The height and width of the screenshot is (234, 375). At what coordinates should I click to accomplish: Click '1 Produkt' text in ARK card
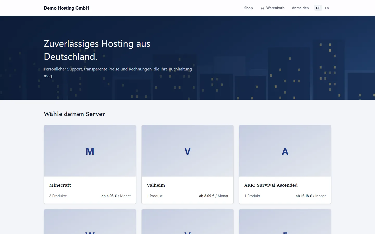point(252,196)
